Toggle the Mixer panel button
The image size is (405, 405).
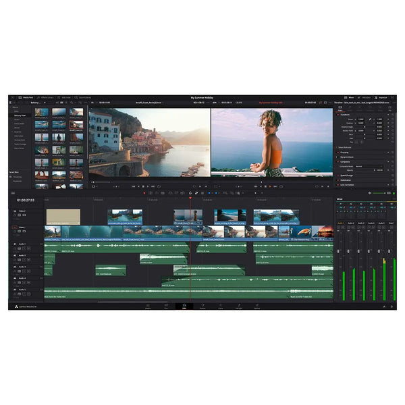[349, 98]
